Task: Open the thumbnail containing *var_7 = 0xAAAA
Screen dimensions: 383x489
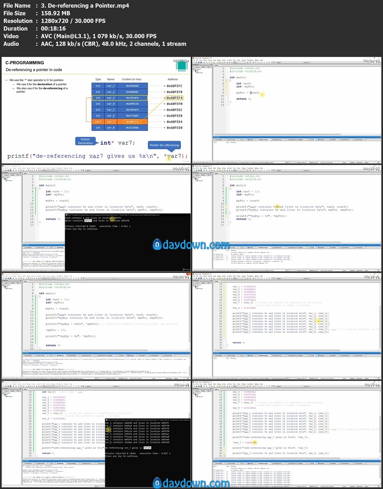Action: point(287,434)
